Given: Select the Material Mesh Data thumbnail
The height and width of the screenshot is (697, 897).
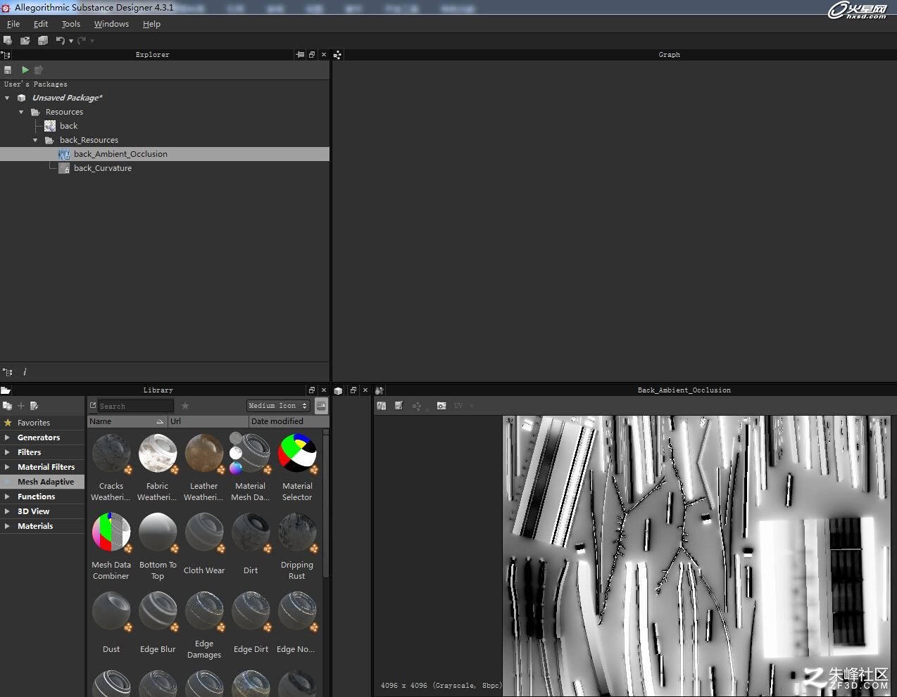Looking at the screenshot, I should point(251,454).
